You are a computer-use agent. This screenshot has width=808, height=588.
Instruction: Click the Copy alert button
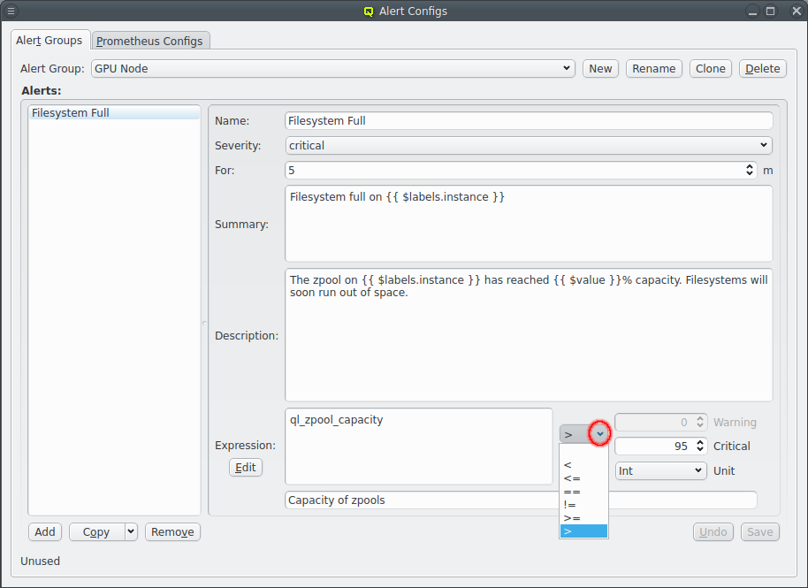(97, 531)
